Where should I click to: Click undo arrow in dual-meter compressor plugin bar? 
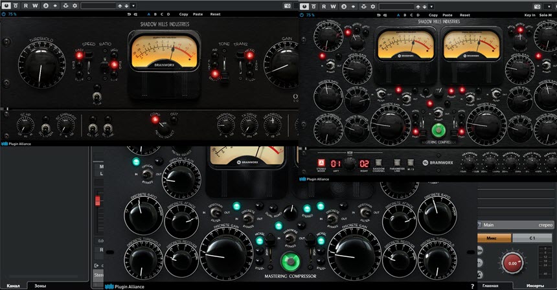click(x=379, y=15)
